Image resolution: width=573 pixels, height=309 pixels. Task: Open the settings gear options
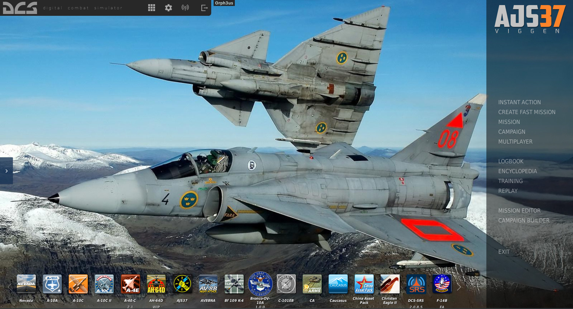coord(168,8)
